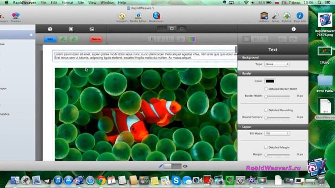335x188 pixels.
Task: Open the Edit menu
Action: coord(54,3)
